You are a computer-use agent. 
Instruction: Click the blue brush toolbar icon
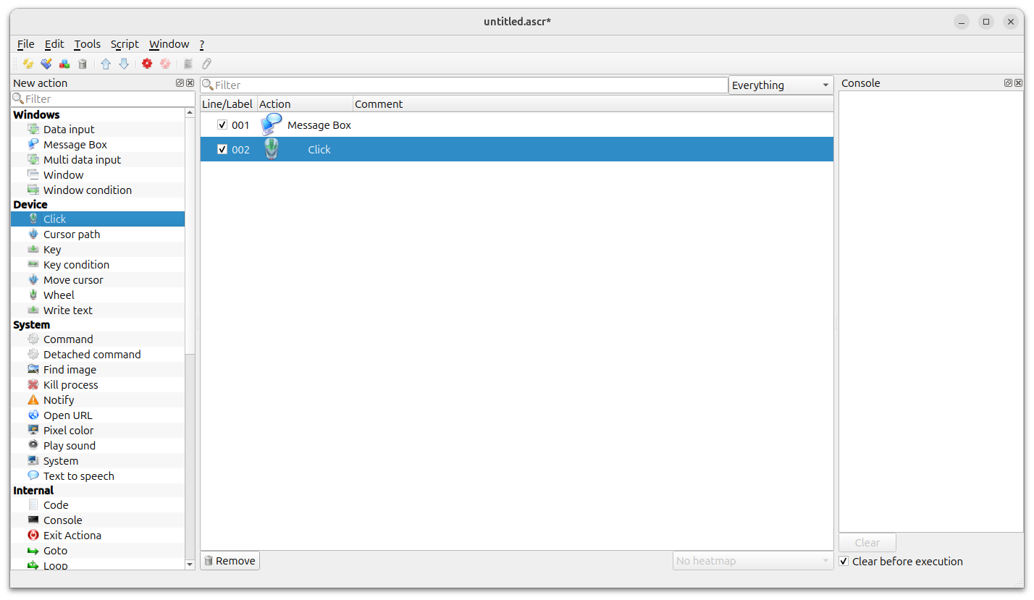46,64
